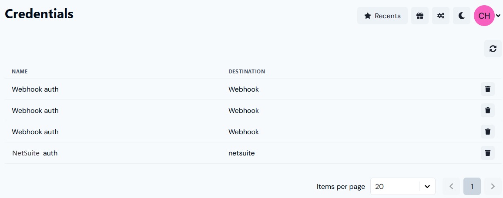
Task: Delete the NetSuite auth credential
Action: tap(487, 153)
